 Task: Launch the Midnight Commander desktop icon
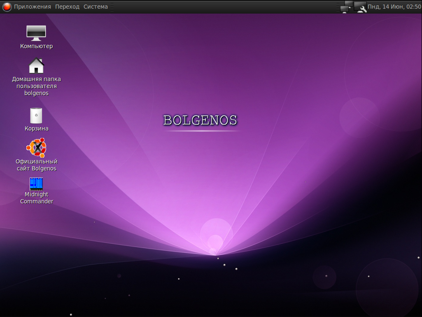point(36,184)
